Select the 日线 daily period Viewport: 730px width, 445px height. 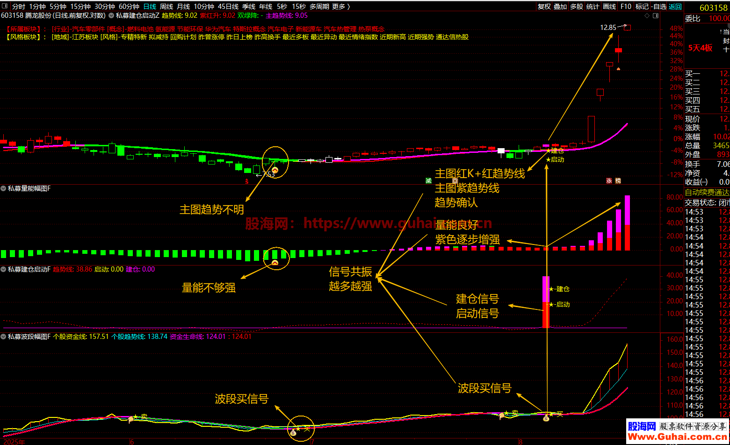150,7
